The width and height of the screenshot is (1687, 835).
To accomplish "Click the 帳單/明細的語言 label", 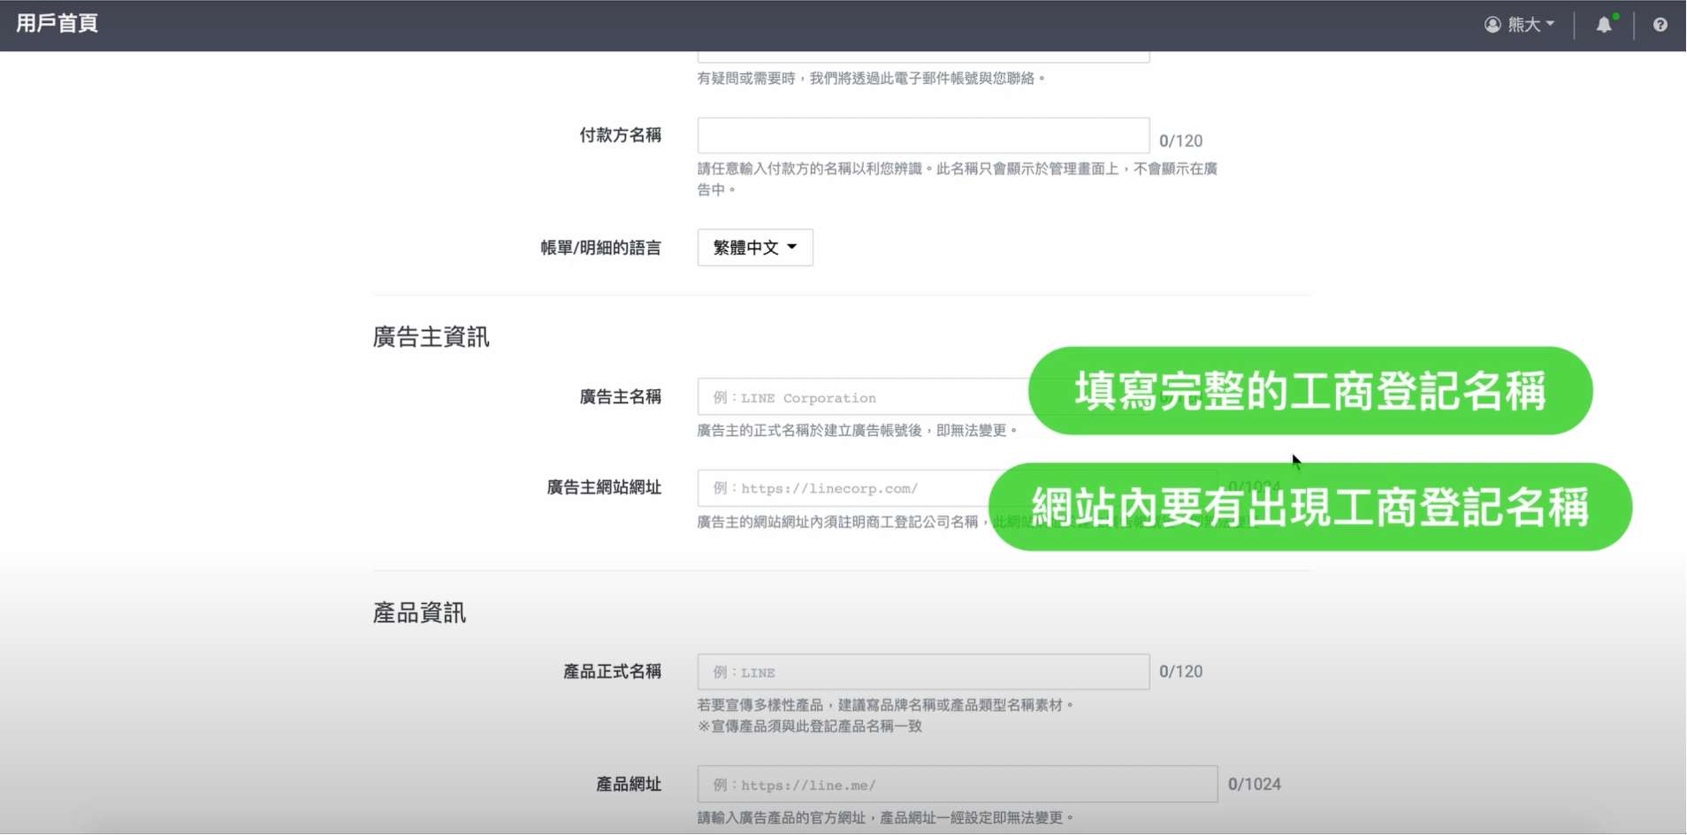I will tap(600, 248).
